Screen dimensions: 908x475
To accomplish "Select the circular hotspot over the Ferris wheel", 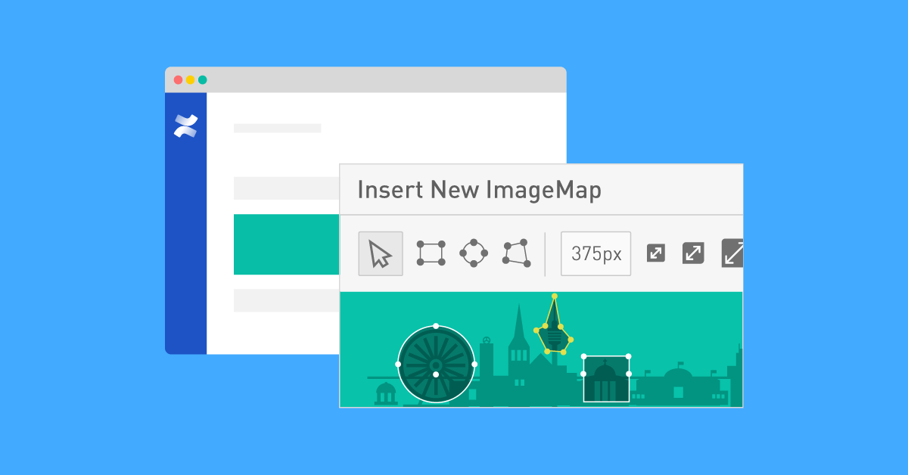I will pos(436,364).
